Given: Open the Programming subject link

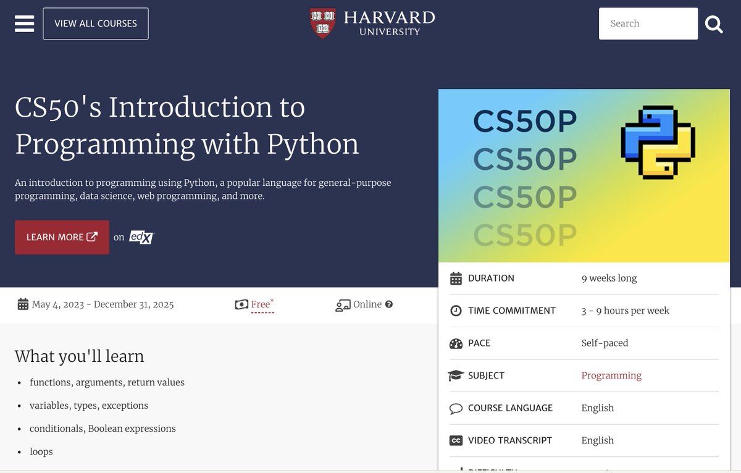Looking at the screenshot, I should (x=611, y=375).
